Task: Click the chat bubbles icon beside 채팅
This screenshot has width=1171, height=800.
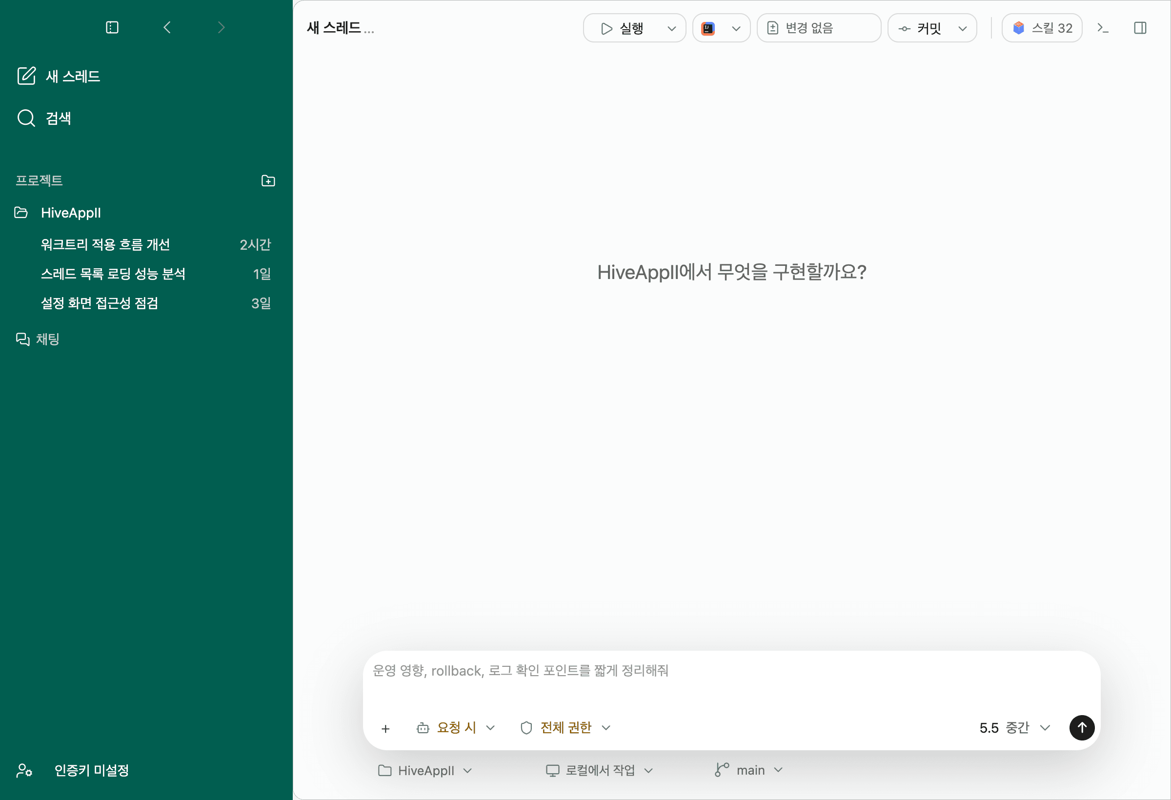Action: 22,339
